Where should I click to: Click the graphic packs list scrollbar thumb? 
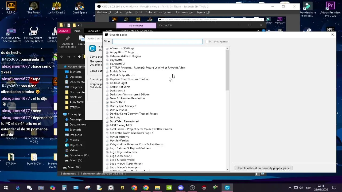tap(227, 70)
